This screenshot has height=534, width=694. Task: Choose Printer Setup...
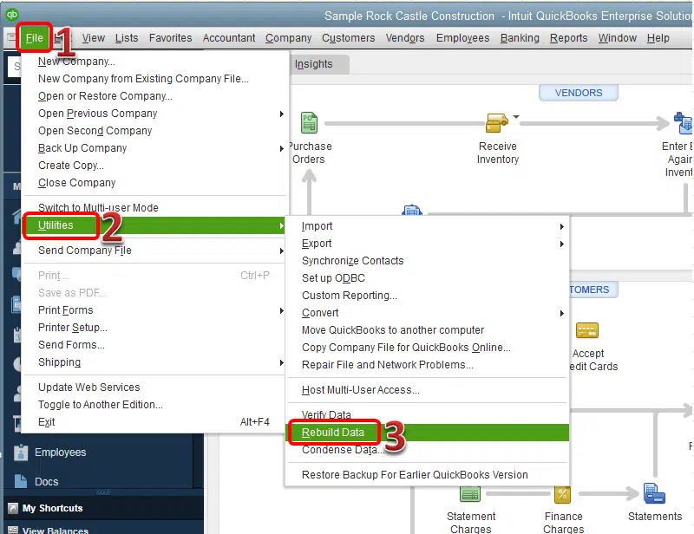tap(154, 328)
